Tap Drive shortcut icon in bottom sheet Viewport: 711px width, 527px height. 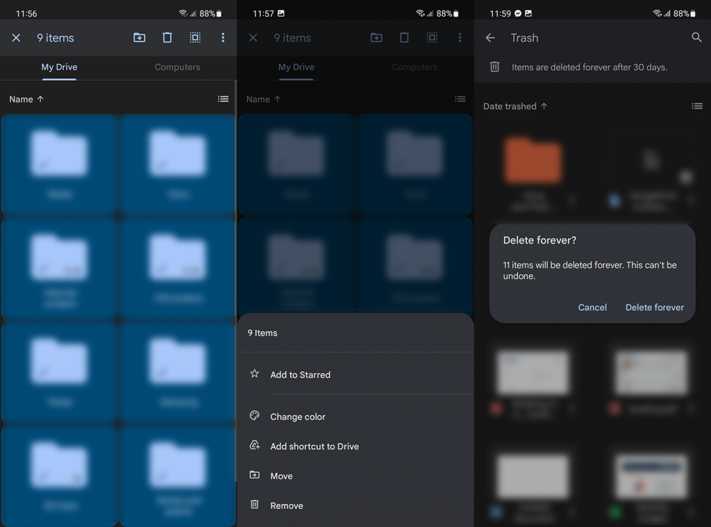(x=255, y=445)
